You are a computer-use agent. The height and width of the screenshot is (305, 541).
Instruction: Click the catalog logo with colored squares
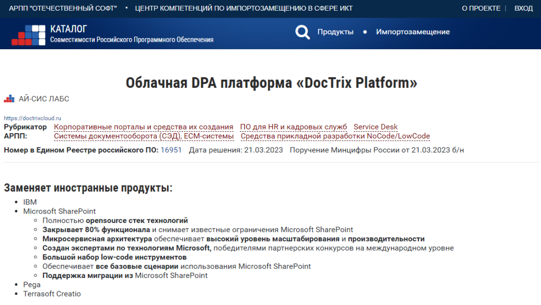click(x=29, y=35)
